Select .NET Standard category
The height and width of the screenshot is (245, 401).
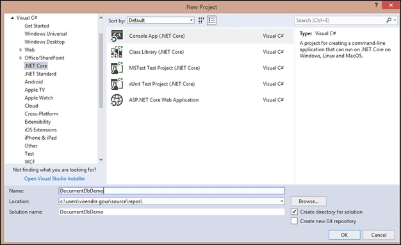tap(40, 74)
